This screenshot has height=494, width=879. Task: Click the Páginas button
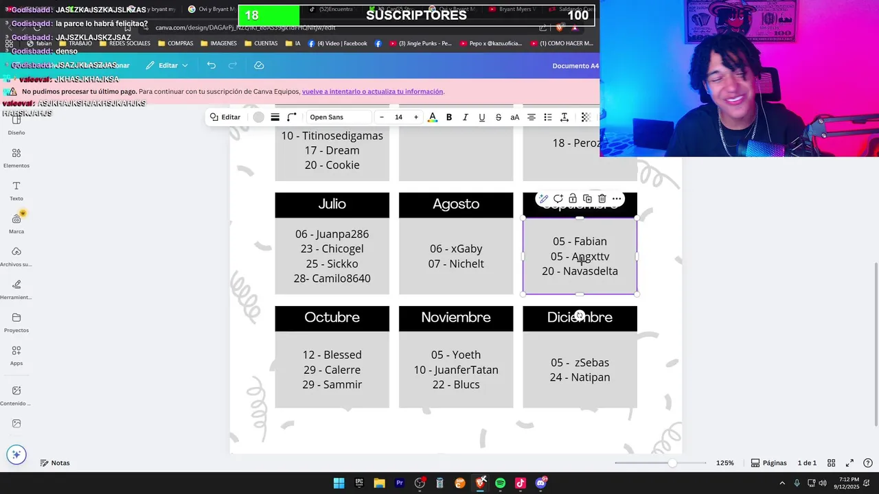(x=768, y=463)
